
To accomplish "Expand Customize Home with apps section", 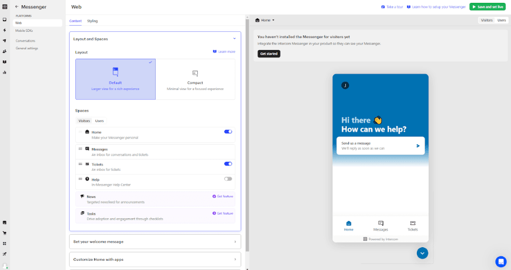I will 155,260.
